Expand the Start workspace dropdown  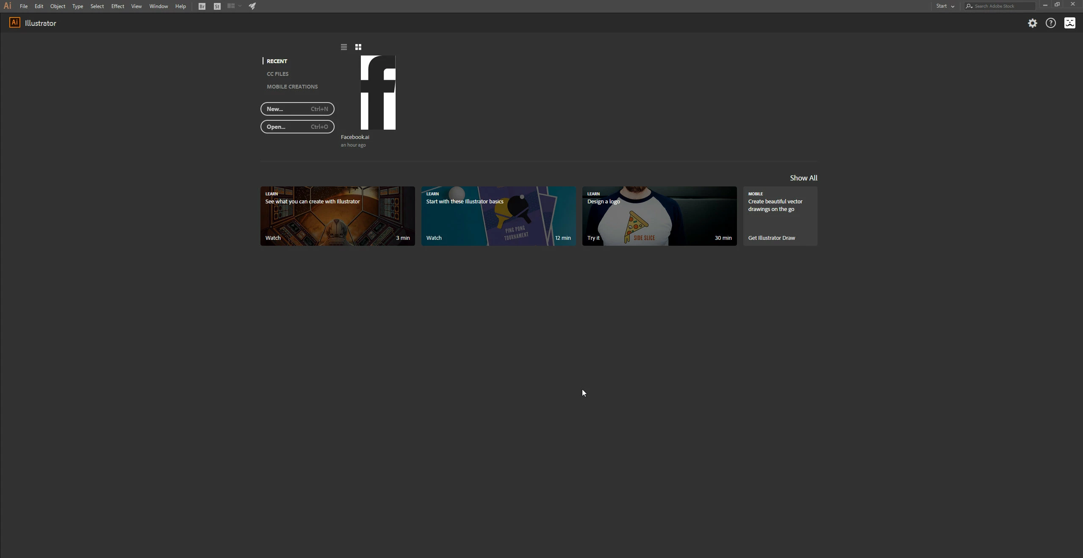coord(945,6)
